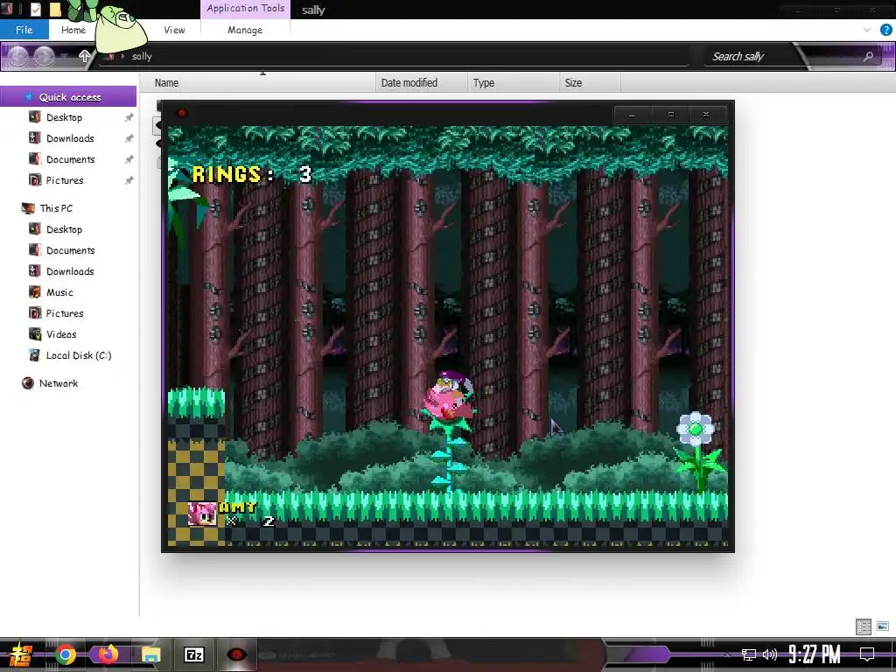Sort by the Name column header
This screenshot has height=672, width=896.
tap(256, 83)
